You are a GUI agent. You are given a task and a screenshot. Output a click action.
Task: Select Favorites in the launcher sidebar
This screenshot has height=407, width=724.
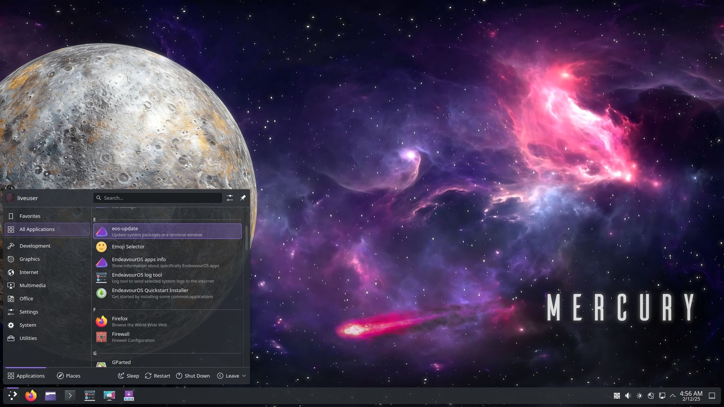tap(30, 216)
